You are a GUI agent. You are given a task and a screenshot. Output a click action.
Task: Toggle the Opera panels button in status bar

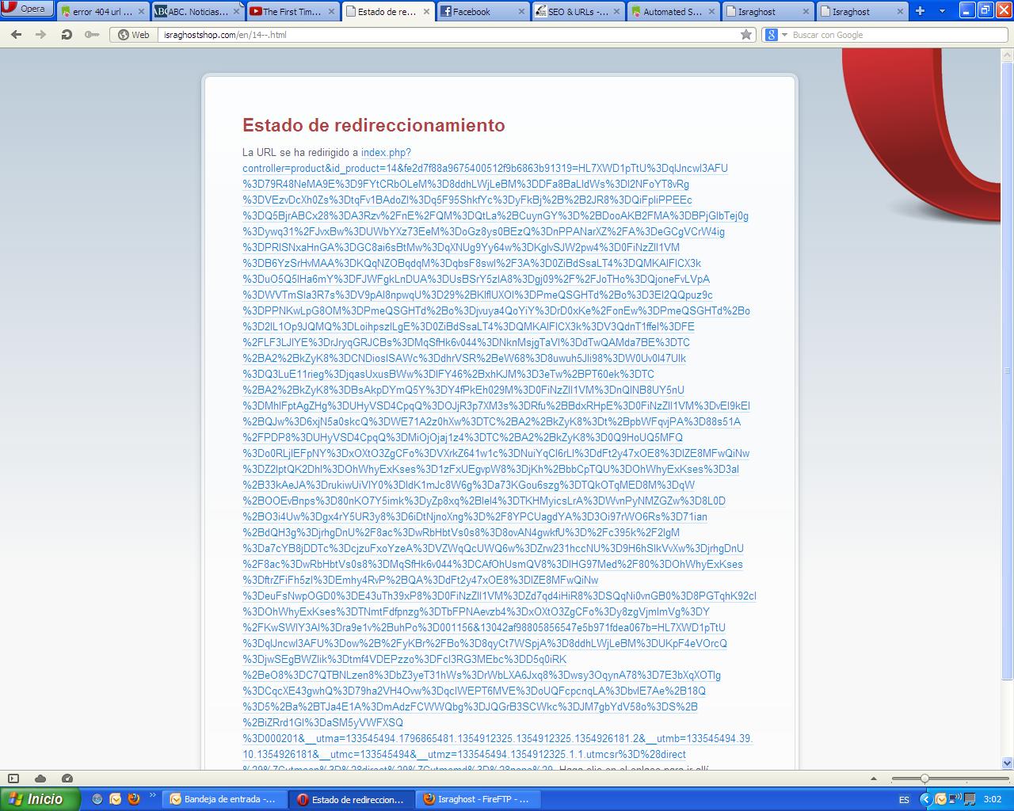coord(13,779)
